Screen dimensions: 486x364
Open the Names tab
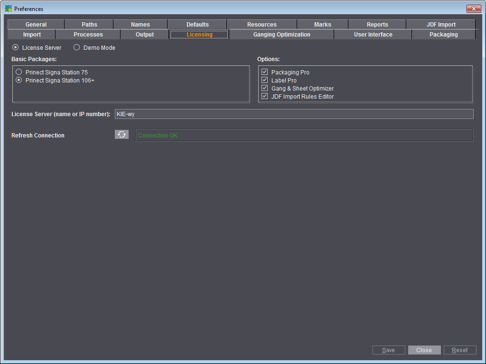tap(140, 24)
